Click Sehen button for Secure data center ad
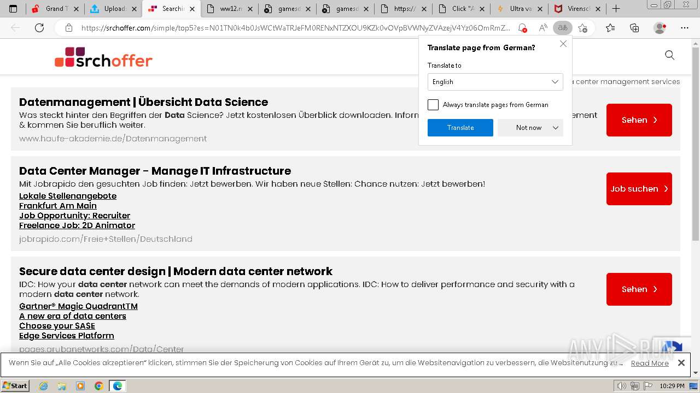Image resolution: width=700 pixels, height=393 pixels. click(x=639, y=289)
